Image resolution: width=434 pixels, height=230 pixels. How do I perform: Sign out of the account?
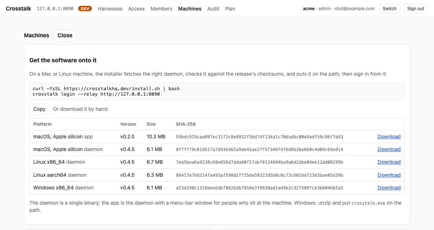(x=416, y=9)
